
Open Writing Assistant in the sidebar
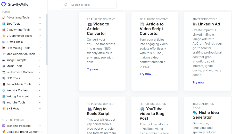(18, 97)
